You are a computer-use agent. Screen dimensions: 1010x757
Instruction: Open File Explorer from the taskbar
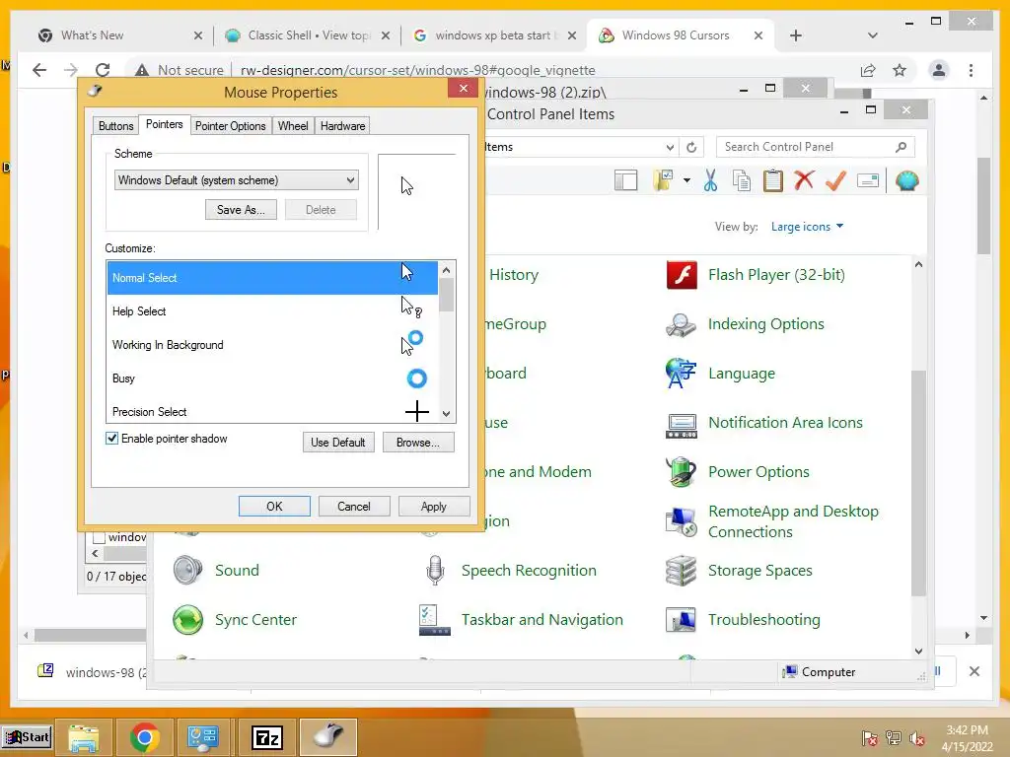84,737
